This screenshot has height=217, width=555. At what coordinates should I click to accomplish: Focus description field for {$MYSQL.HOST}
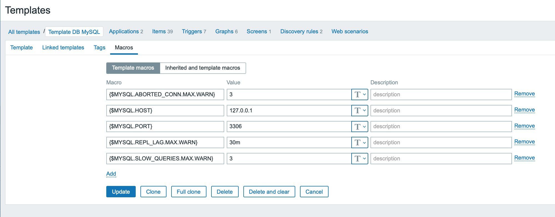441,110
